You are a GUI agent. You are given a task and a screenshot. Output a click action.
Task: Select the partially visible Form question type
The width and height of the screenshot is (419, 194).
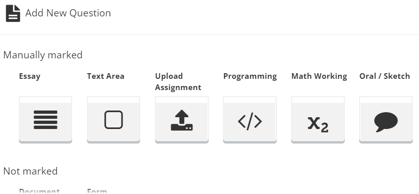tap(97, 191)
